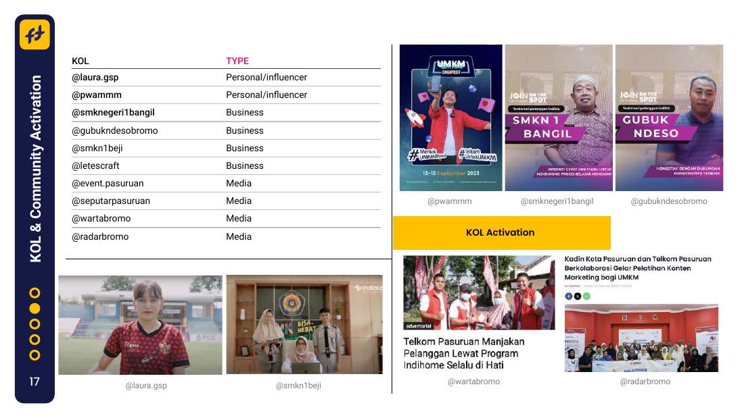744x418 pixels.
Task: Click 'Business' in the @smknegeri1bangil row
Action: coord(244,112)
